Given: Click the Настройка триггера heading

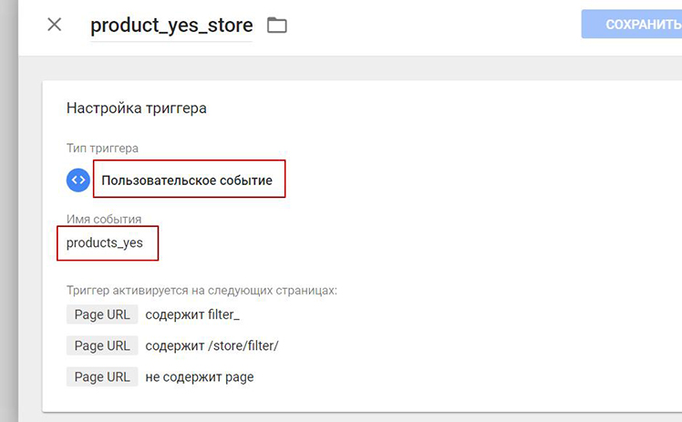Looking at the screenshot, I should [137, 108].
